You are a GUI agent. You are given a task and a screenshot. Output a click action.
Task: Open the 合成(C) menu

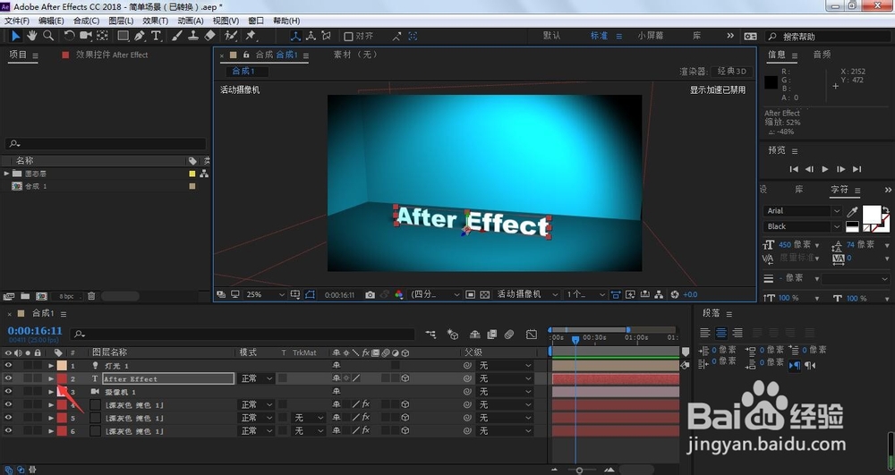pos(86,21)
